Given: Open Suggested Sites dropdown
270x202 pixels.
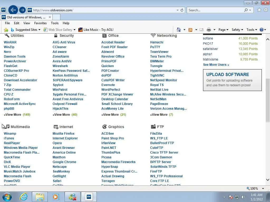Looking at the screenshot, I should tap(40, 30).
